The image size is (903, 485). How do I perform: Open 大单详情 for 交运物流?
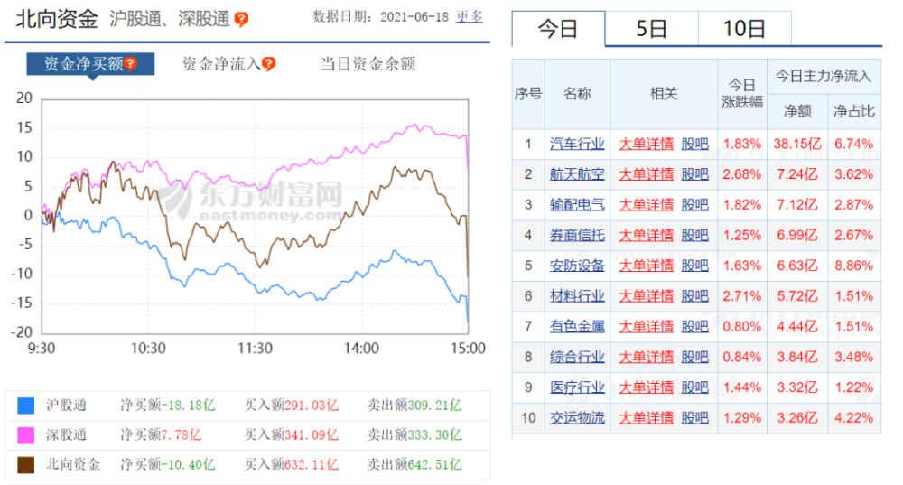pyautogui.click(x=647, y=417)
